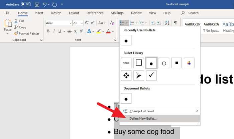Open the Undo history dropdown arrow

[x=49, y=4]
